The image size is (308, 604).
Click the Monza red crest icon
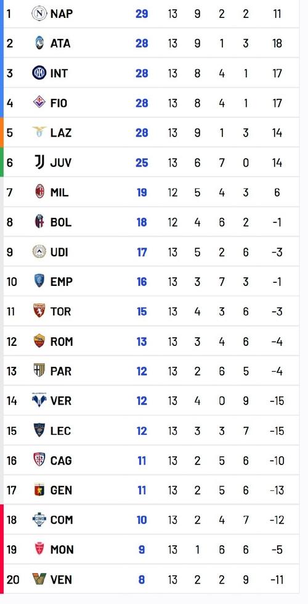(x=39, y=549)
